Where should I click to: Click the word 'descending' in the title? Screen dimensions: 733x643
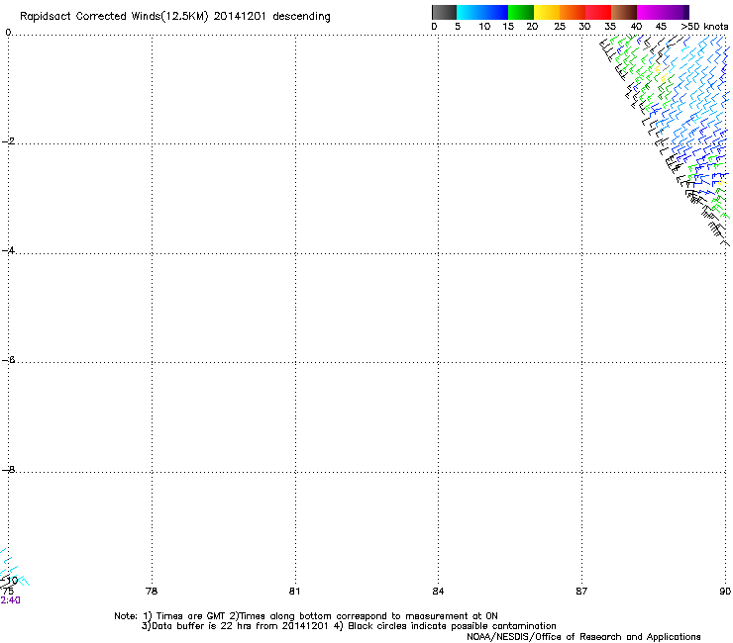coord(301,17)
